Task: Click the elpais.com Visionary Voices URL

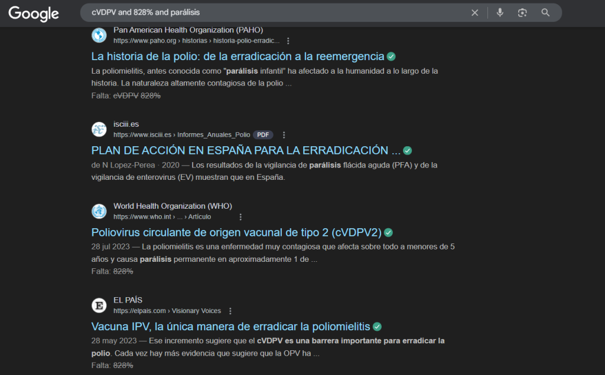Action: 167,311
